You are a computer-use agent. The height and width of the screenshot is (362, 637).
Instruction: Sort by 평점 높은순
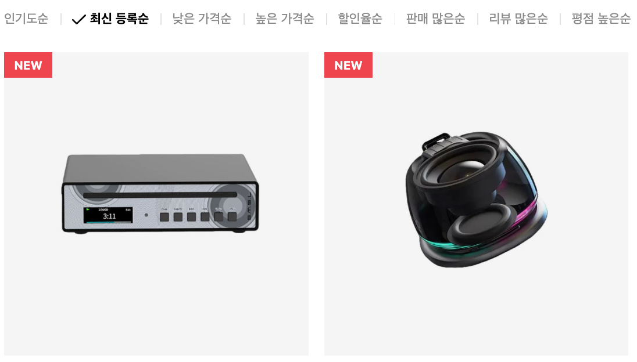tap(601, 19)
